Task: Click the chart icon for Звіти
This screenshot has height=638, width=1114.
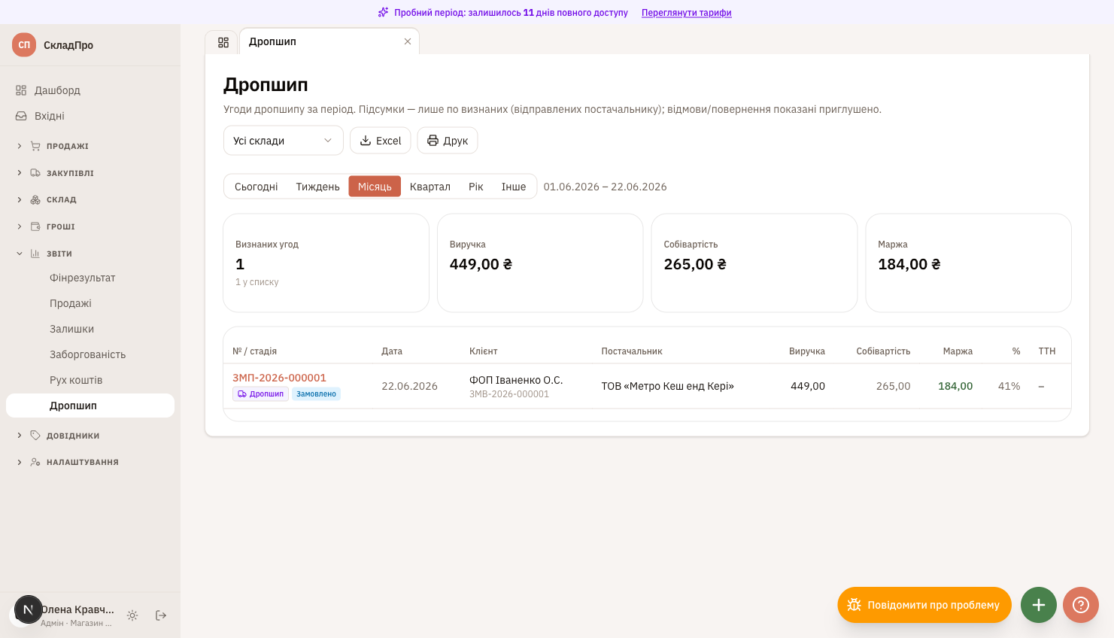Action: click(35, 254)
